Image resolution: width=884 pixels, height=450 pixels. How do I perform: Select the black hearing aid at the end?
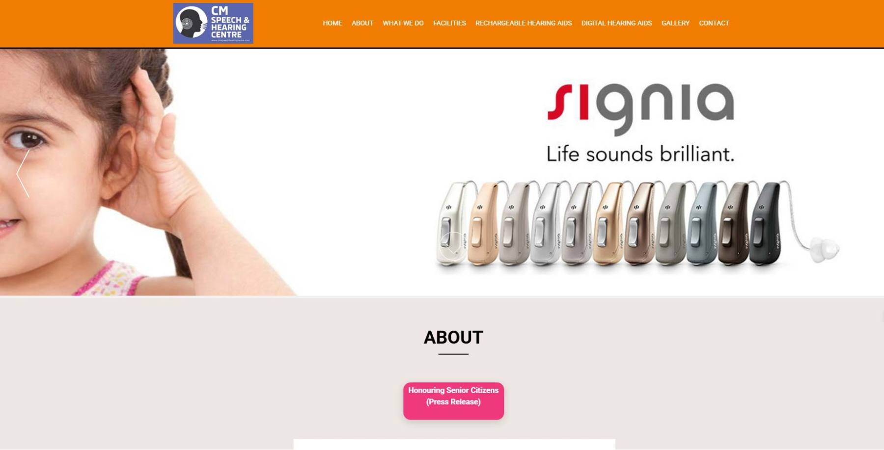click(x=766, y=223)
